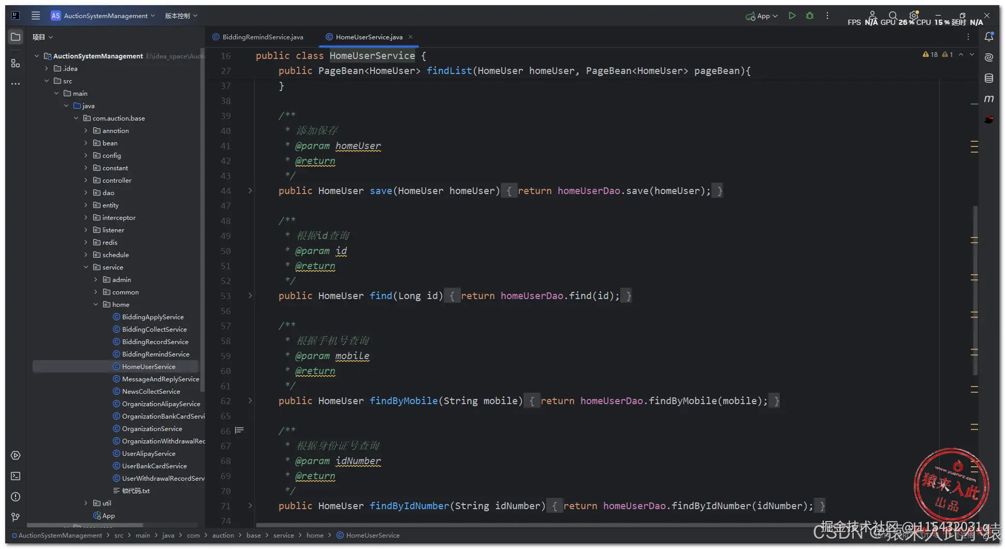Expand the folded findByMobile method body
The width and height of the screenshot is (1005, 549).
coord(250,400)
